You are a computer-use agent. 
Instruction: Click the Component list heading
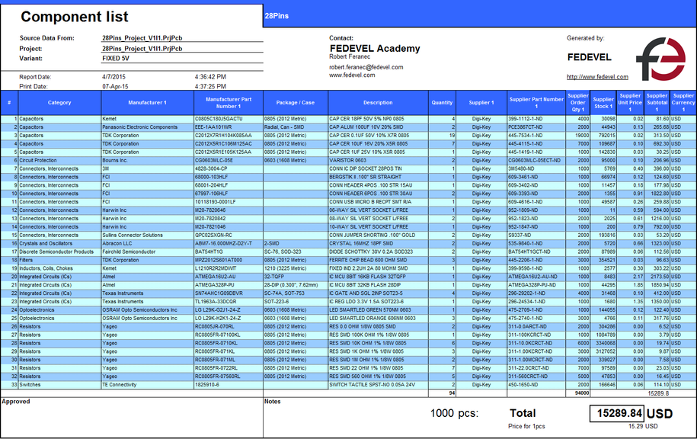pos(75,17)
